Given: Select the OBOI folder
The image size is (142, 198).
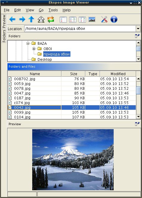Looking at the screenshot, I should tap(48, 49).
